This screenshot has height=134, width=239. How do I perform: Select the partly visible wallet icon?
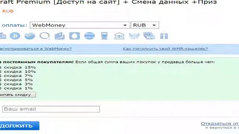coord(3,36)
